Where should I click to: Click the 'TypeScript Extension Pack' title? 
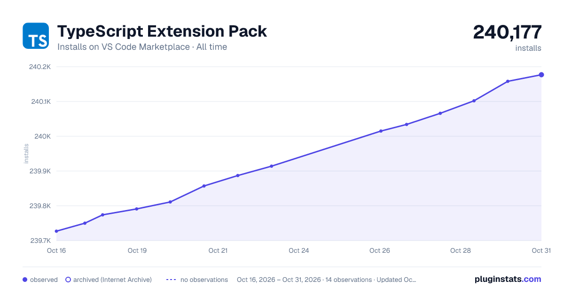pyautogui.click(x=162, y=31)
